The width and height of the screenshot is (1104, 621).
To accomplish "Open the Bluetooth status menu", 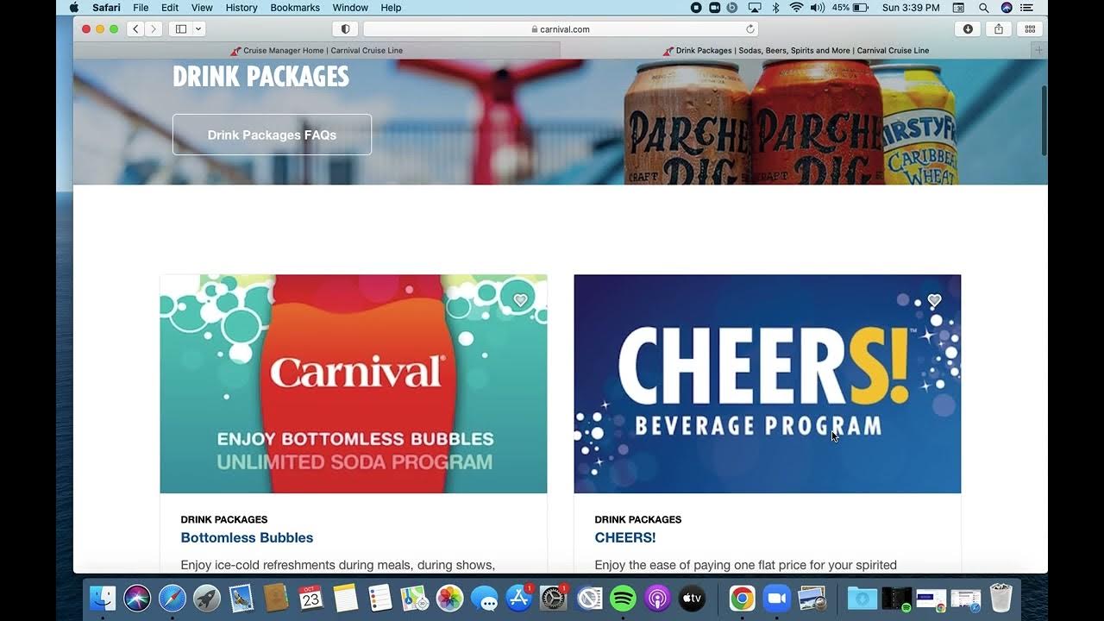I will tap(775, 8).
